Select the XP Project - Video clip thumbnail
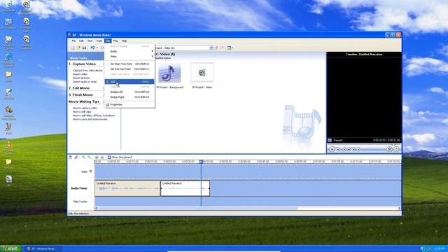 (202, 76)
